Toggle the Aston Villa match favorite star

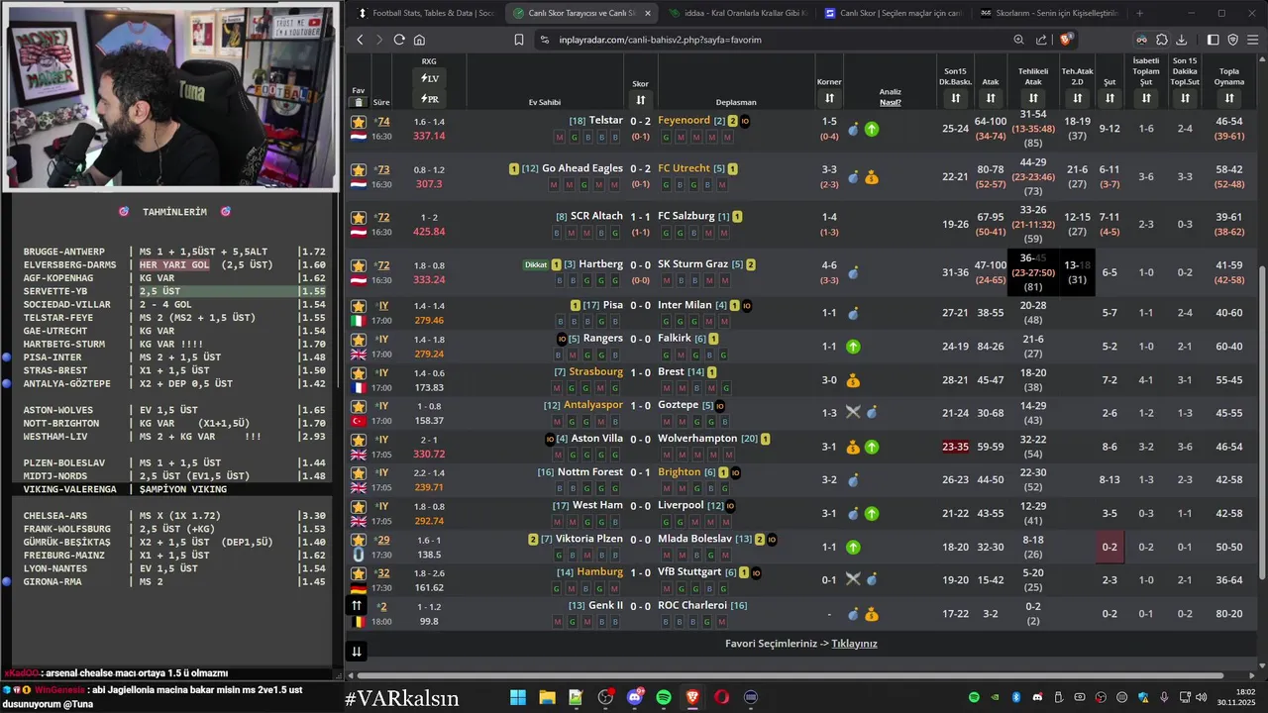(358, 440)
